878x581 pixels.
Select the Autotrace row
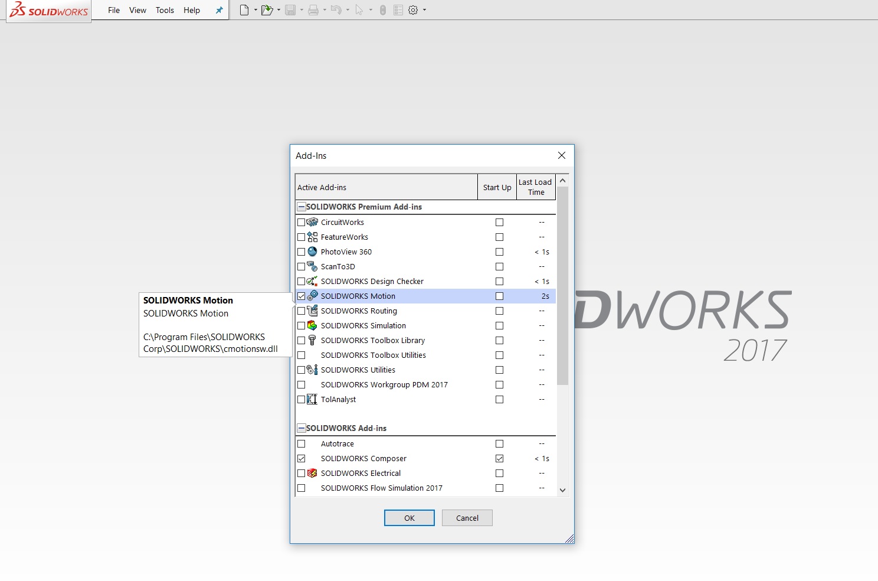click(425, 443)
